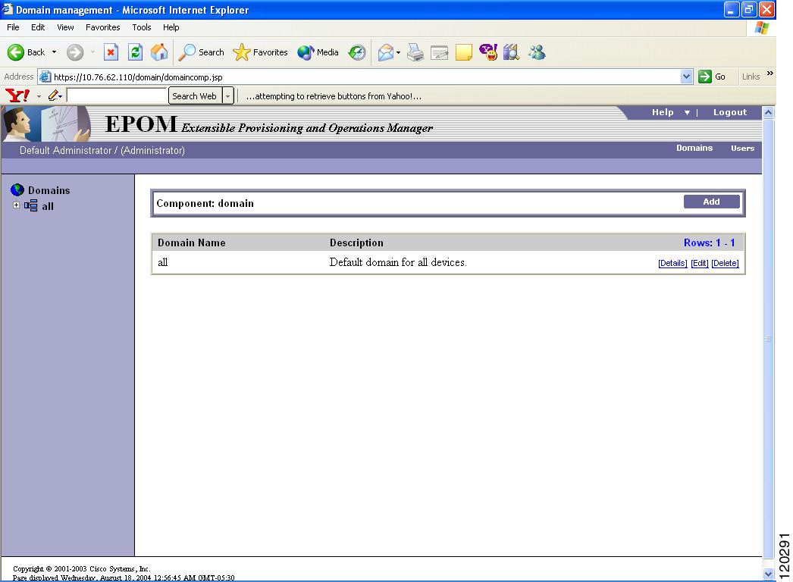This screenshot has width=793, height=582.
Task: Click the Stop loading icon
Action: coord(111,52)
